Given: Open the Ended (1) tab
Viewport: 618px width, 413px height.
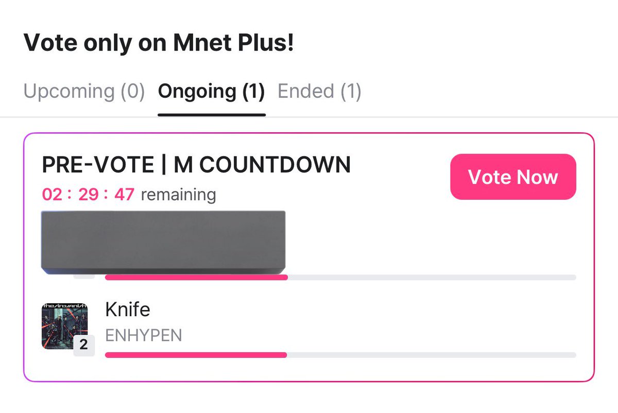Looking at the screenshot, I should [x=319, y=92].
